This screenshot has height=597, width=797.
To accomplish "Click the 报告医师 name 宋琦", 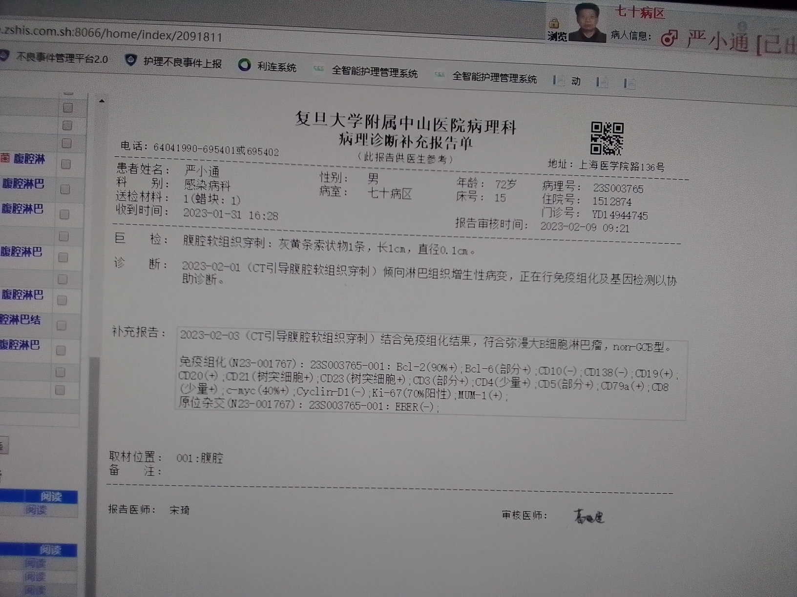I will tap(179, 510).
